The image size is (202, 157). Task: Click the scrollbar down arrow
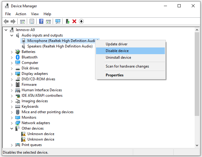(x=197, y=145)
